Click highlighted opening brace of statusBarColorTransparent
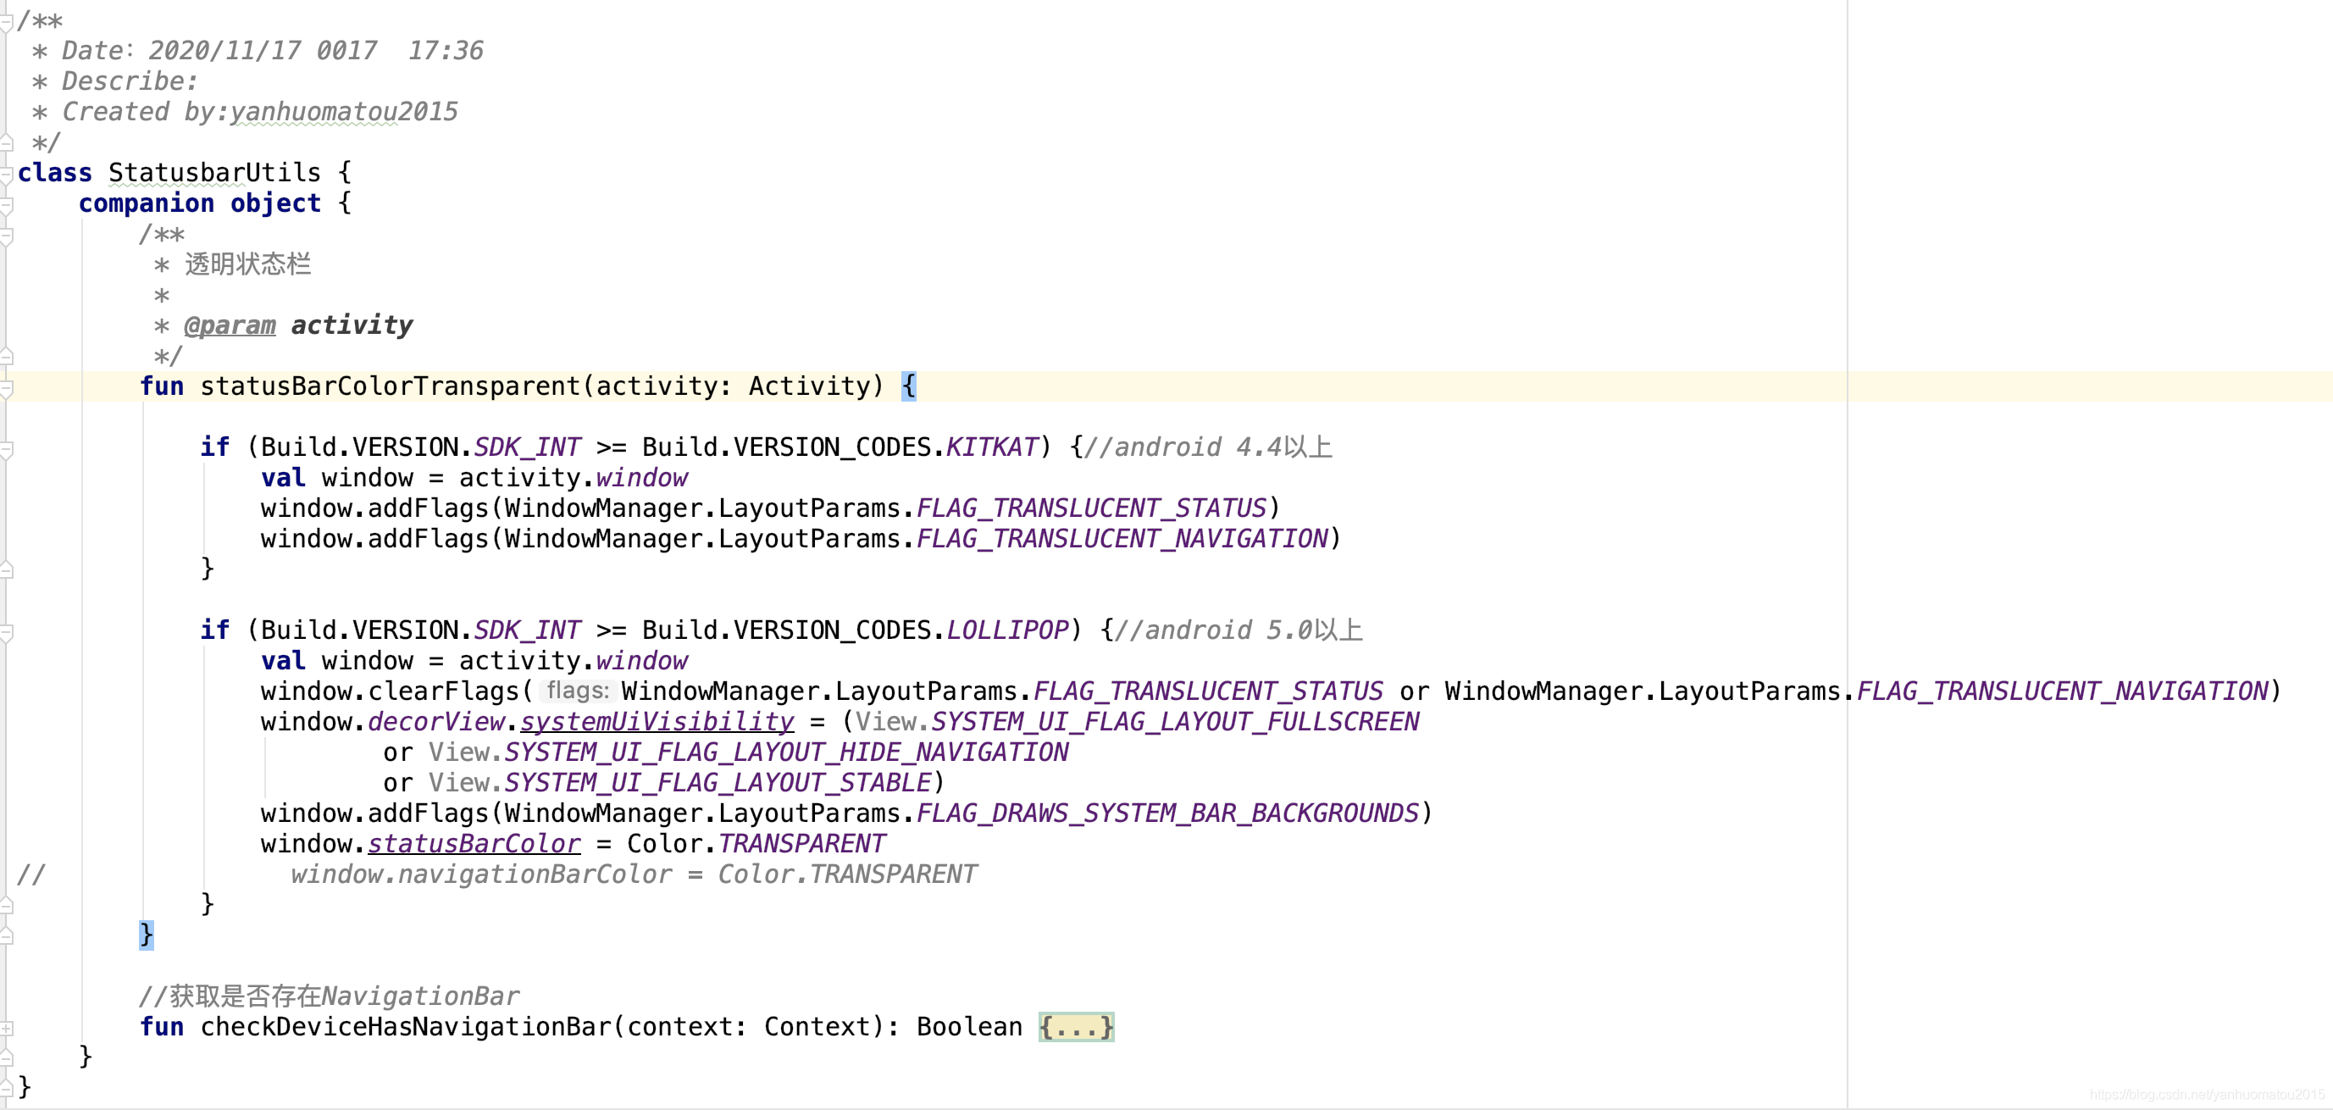The height and width of the screenshot is (1110, 2333). 909,387
